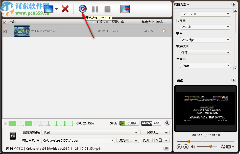Image resolution: width=240 pixels, height=154 pixels.
Task: Stop the conversion process
Action: click(107, 9)
